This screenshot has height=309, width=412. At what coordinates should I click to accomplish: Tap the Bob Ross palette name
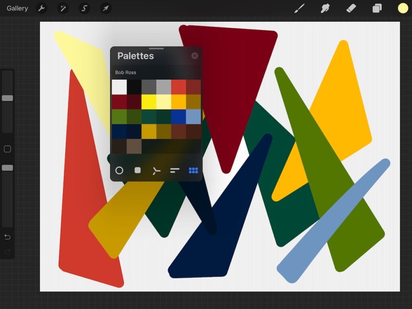click(x=127, y=72)
